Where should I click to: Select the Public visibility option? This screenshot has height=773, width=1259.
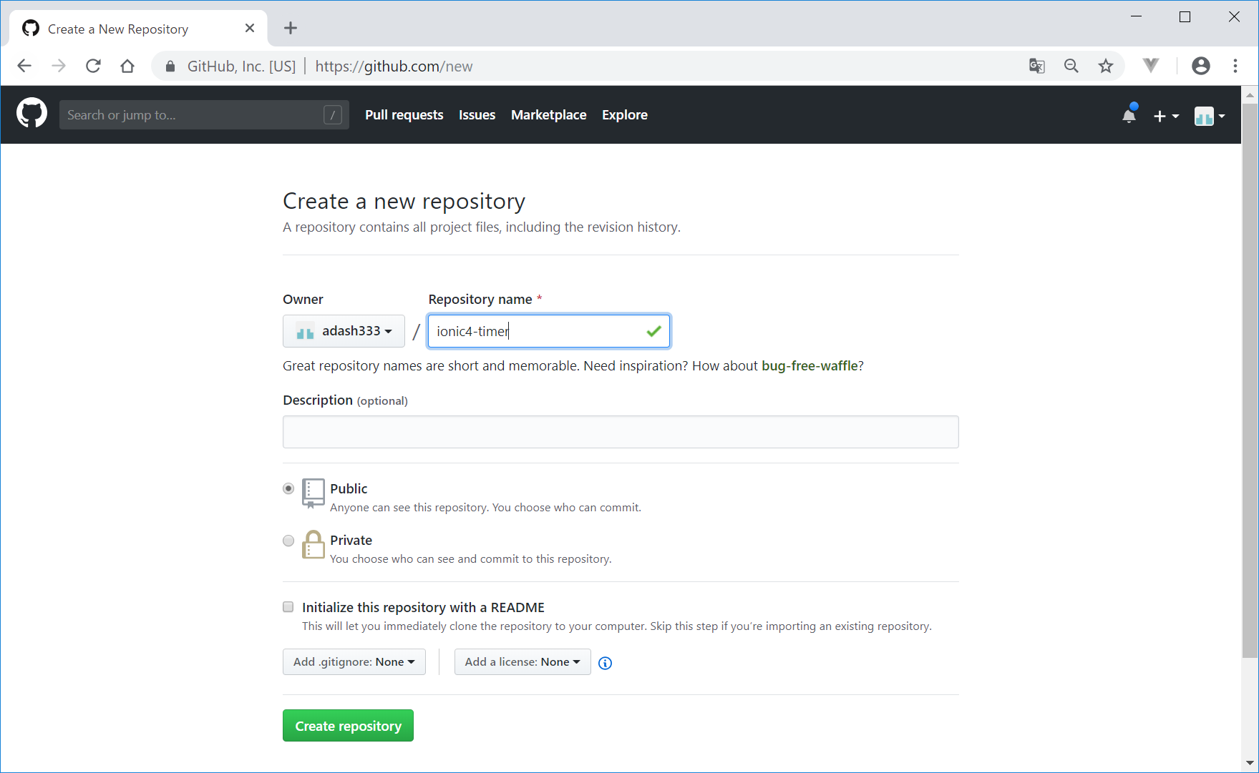click(x=288, y=489)
